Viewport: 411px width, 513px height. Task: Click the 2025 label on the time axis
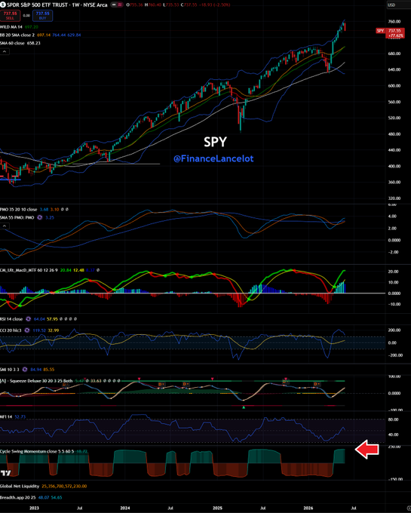point(217,508)
